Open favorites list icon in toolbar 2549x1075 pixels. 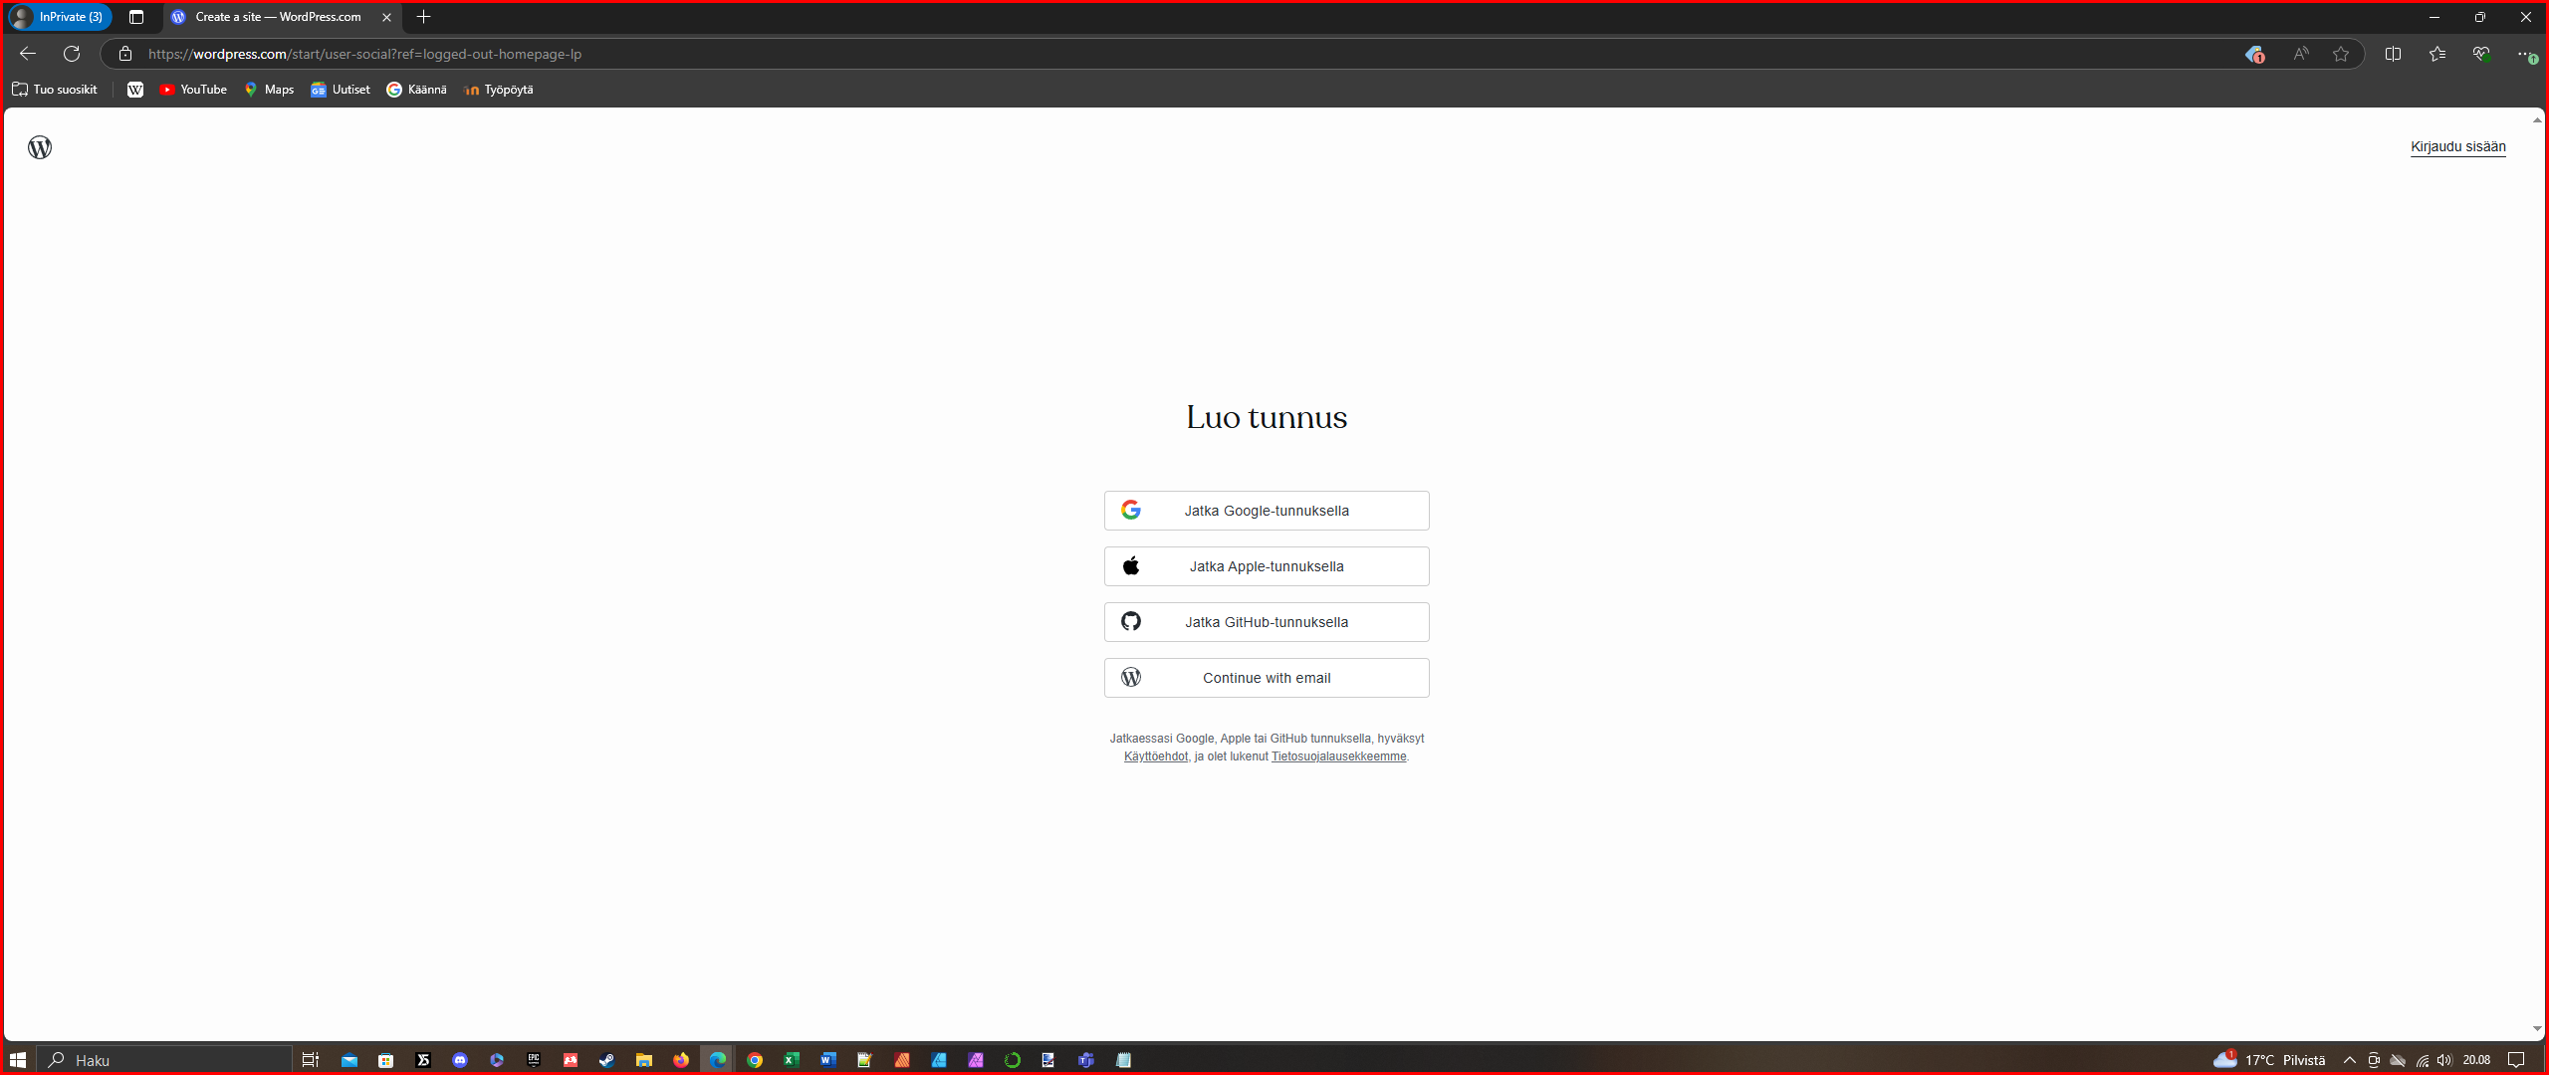[2436, 54]
